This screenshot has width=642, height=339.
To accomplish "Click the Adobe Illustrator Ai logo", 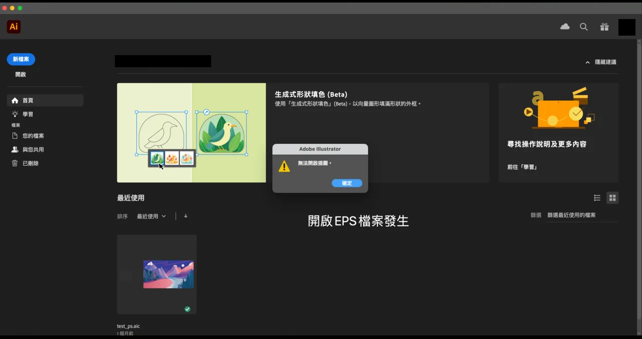I will (14, 27).
